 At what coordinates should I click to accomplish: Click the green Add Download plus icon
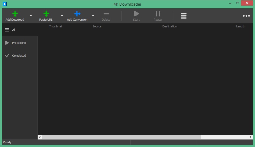pyautogui.click(x=15, y=14)
